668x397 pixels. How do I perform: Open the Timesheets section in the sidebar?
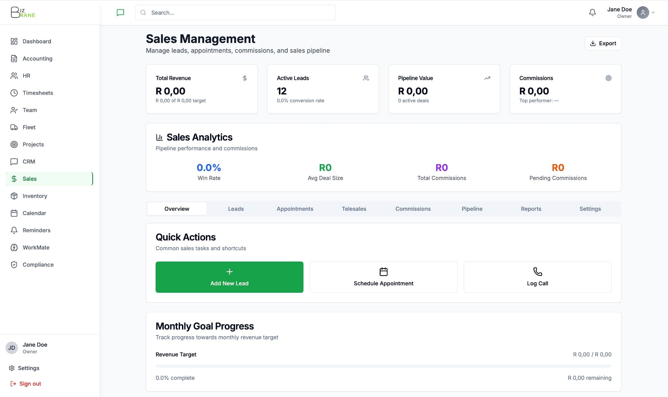point(38,93)
